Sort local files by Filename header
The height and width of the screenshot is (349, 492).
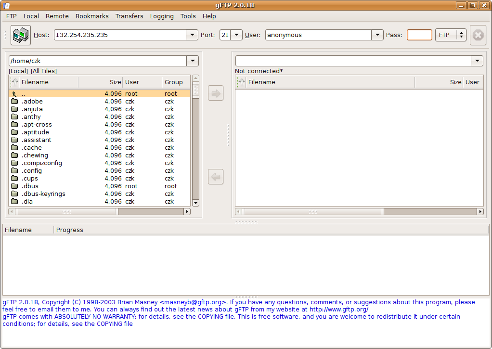(49, 82)
